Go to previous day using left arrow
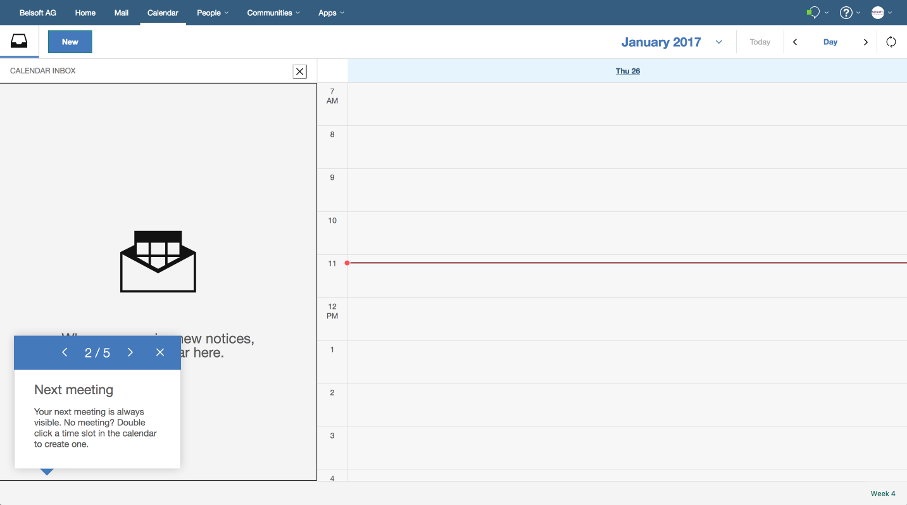The height and width of the screenshot is (505, 907). click(795, 42)
